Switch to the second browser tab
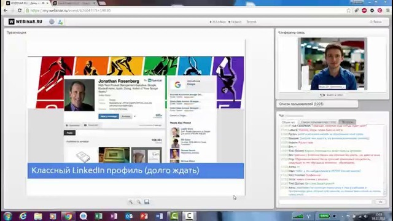The image size is (393, 221). pos(74,3)
